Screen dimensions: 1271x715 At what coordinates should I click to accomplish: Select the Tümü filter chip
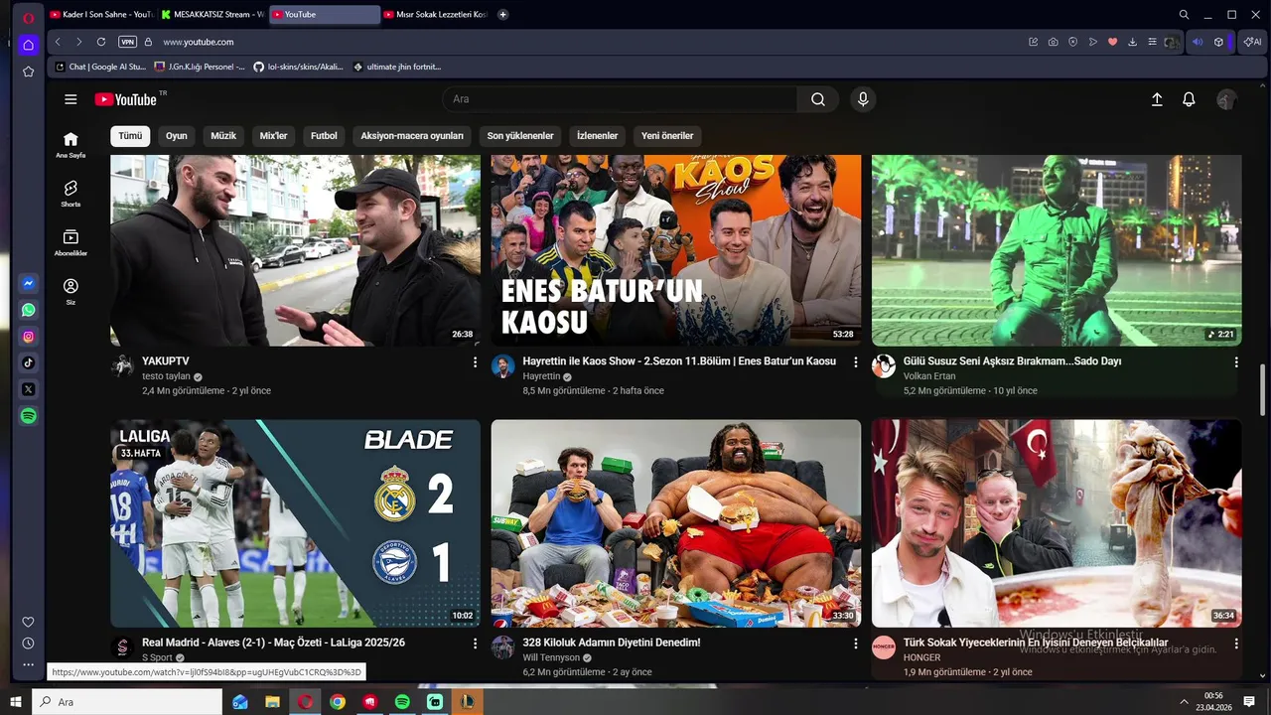(130, 136)
